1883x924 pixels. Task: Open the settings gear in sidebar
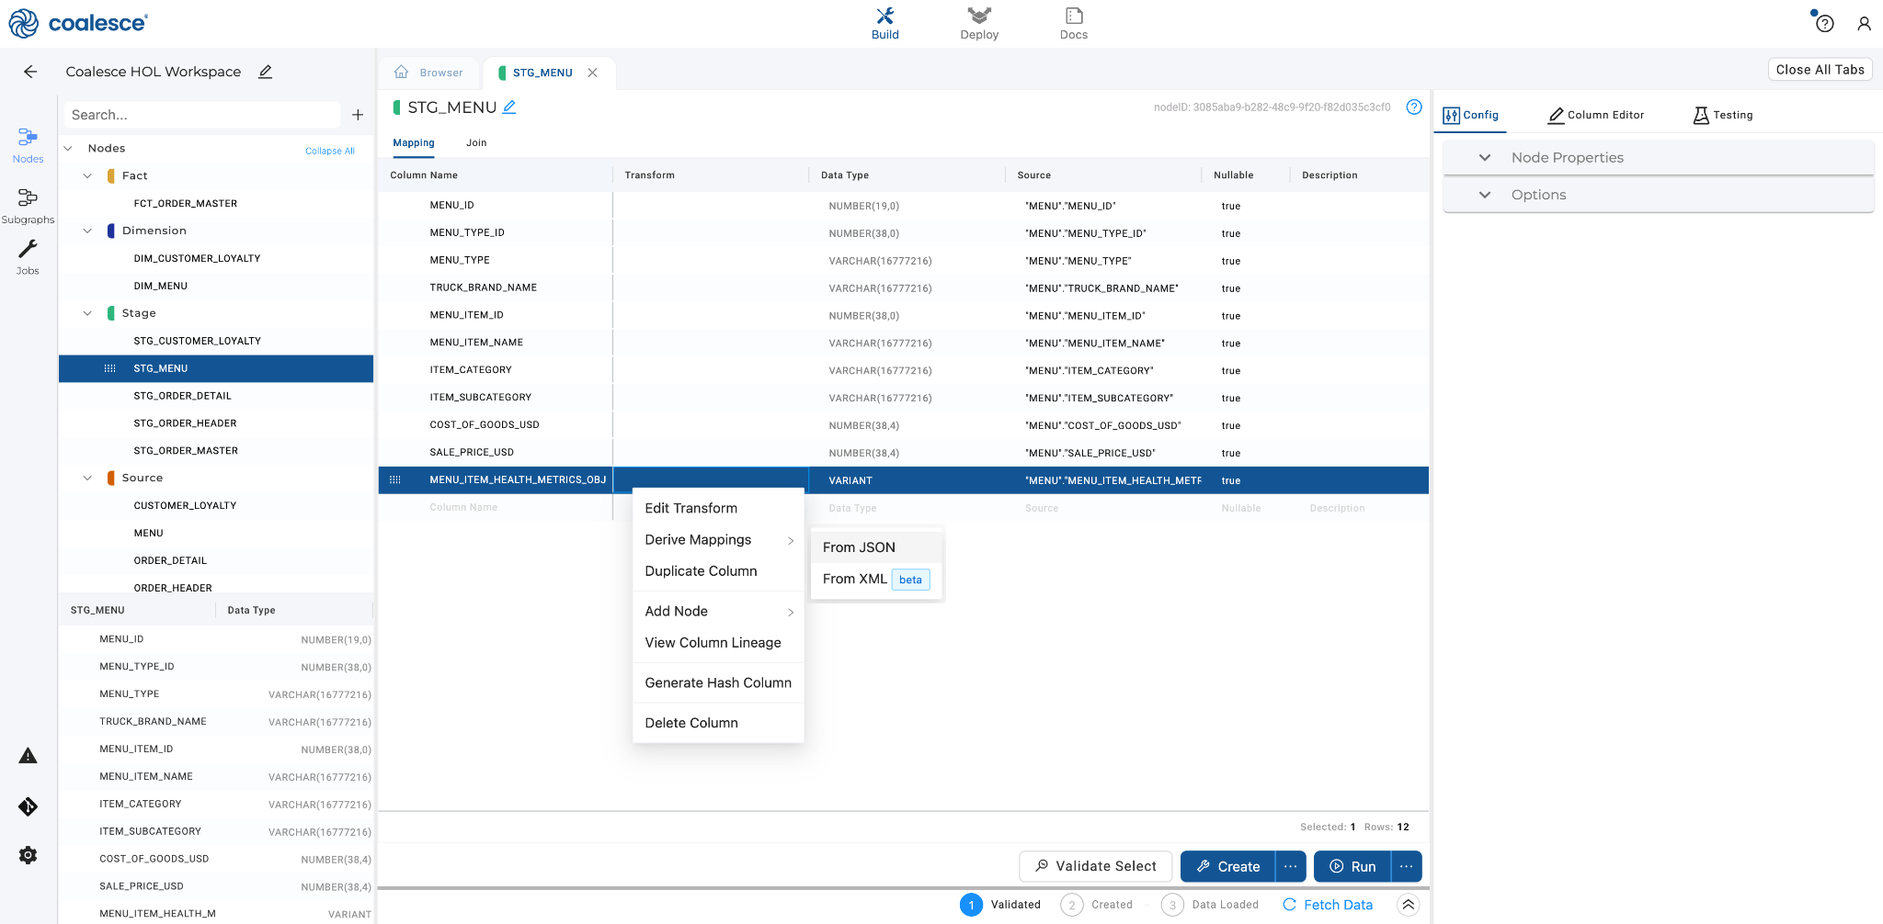coord(28,855)
